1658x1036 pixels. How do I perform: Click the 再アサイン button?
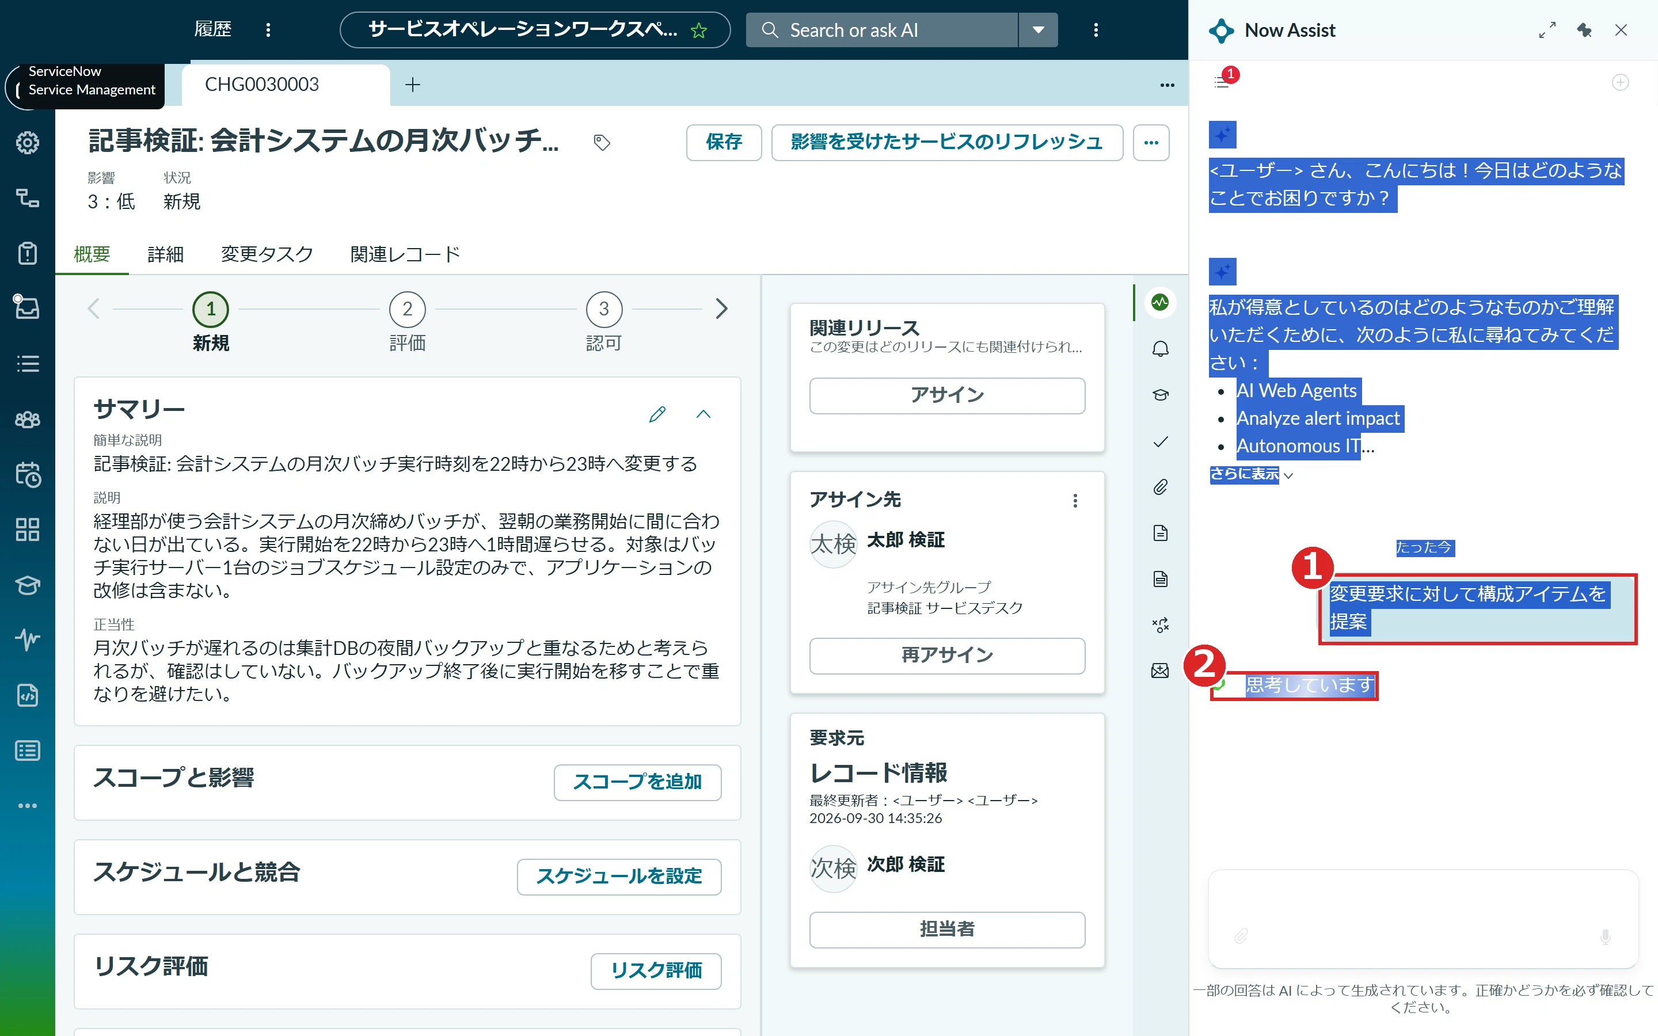click(947, 656)
